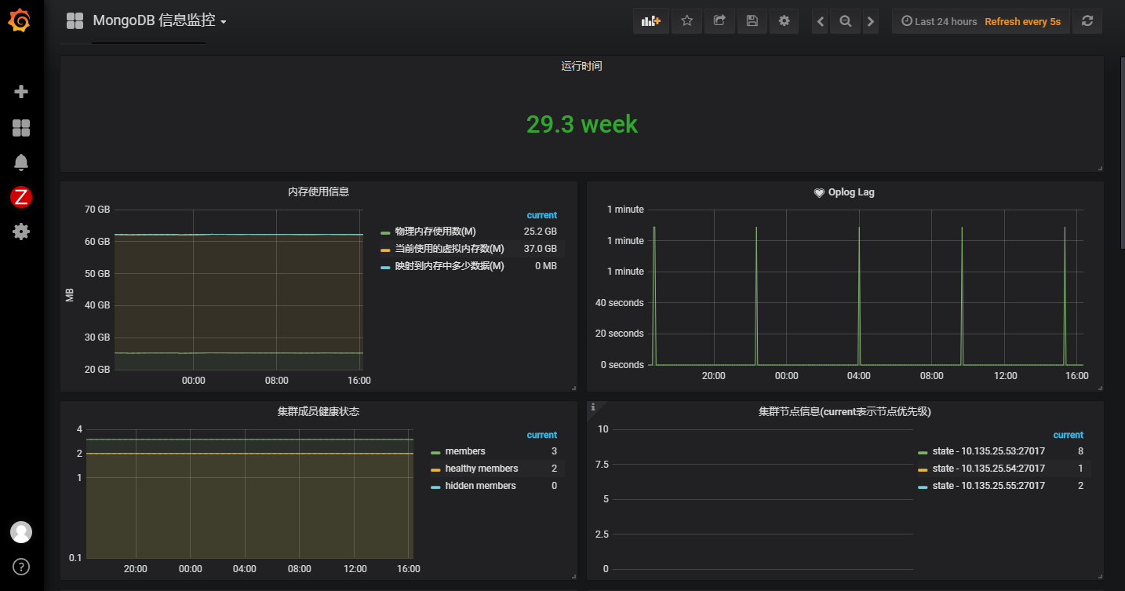The height and width of the screenshot is (591, 1125).
Task: Shift time range backward with left arrow
Action: [x=821, y=21]
